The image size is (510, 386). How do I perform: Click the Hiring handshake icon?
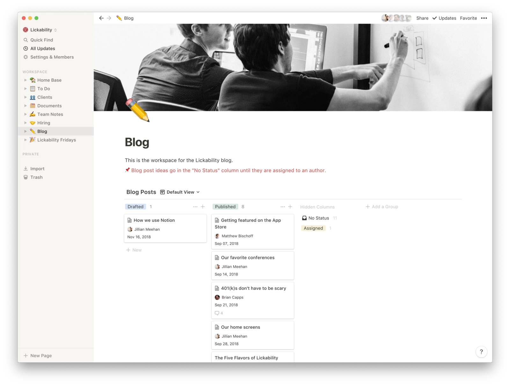33,123
